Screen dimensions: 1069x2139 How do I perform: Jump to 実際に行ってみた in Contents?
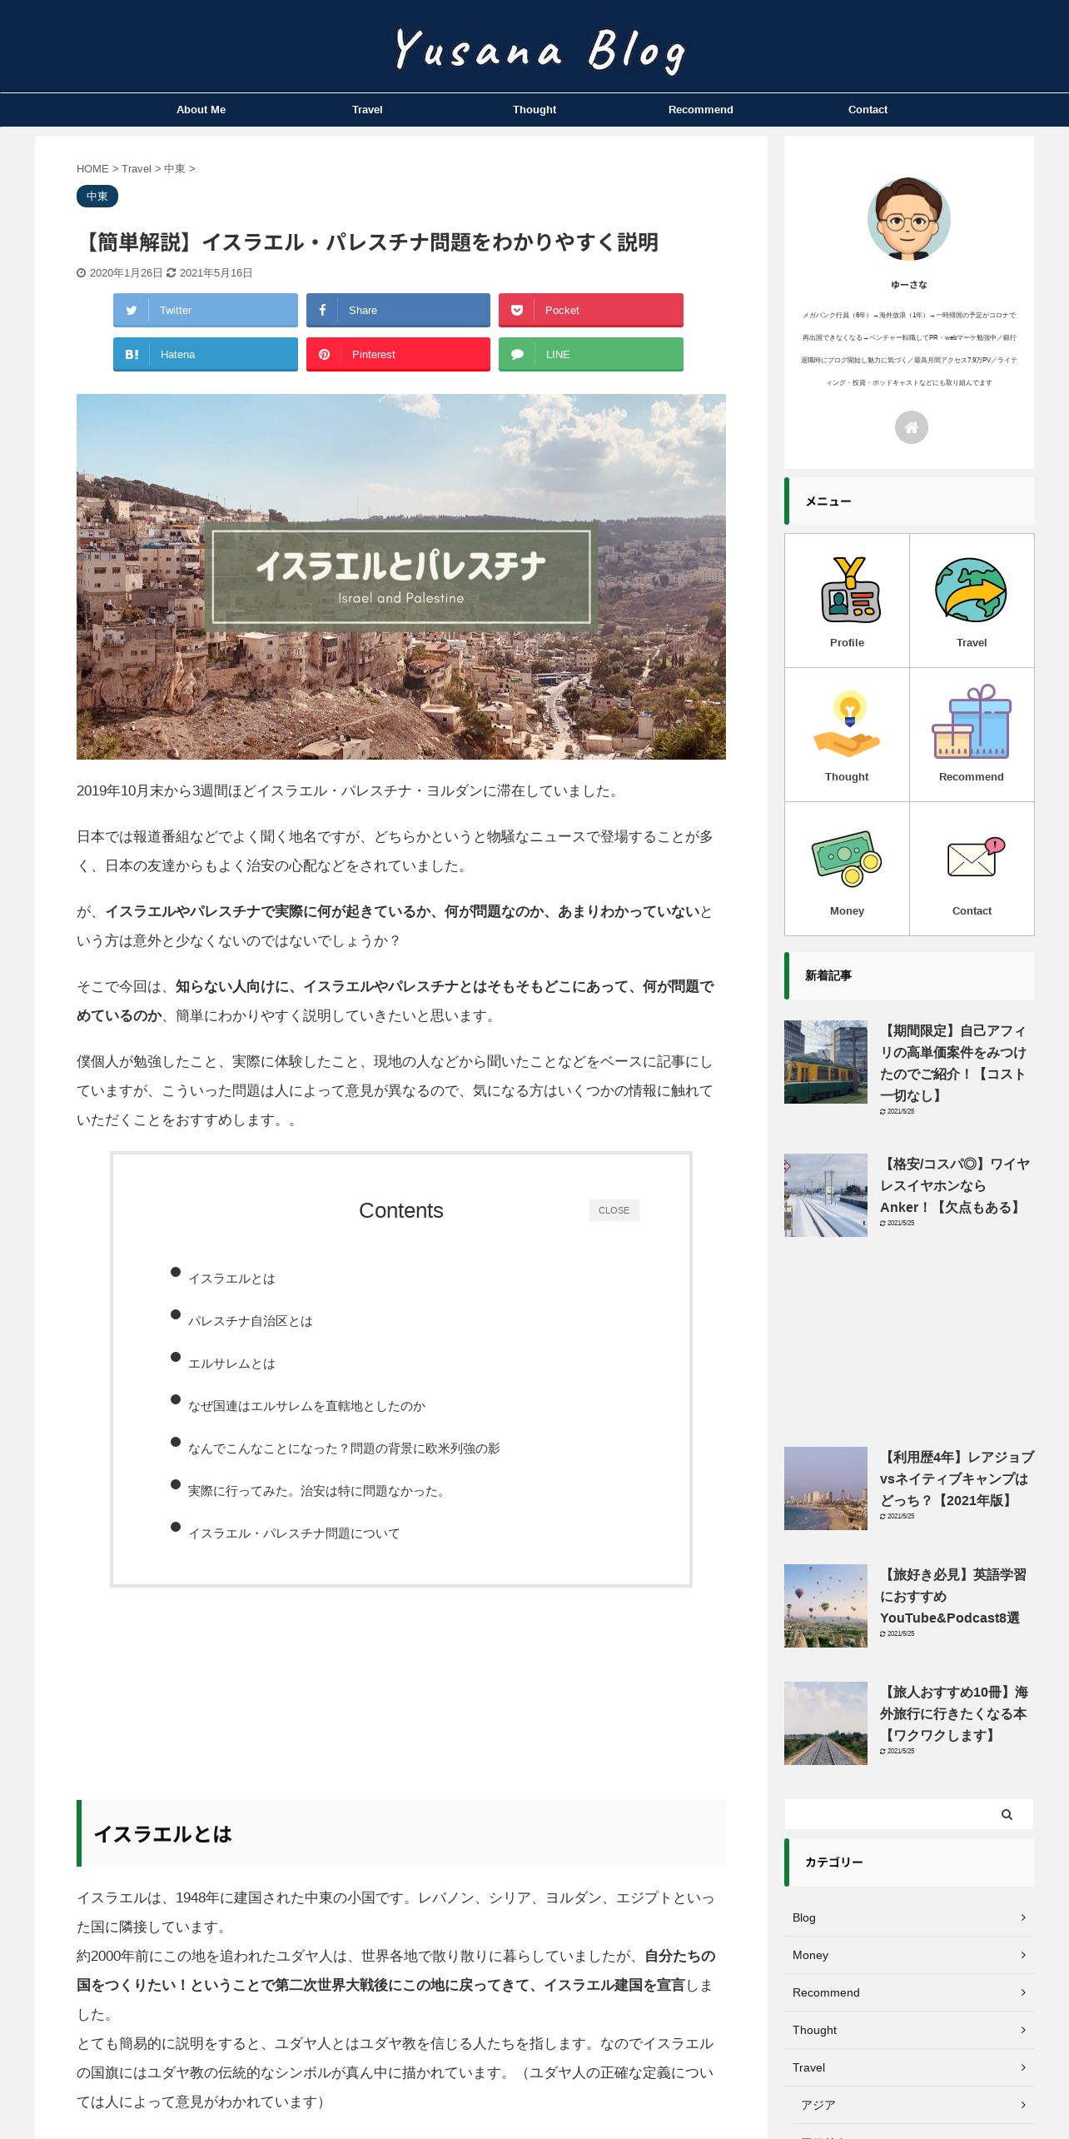point(319,1491)
